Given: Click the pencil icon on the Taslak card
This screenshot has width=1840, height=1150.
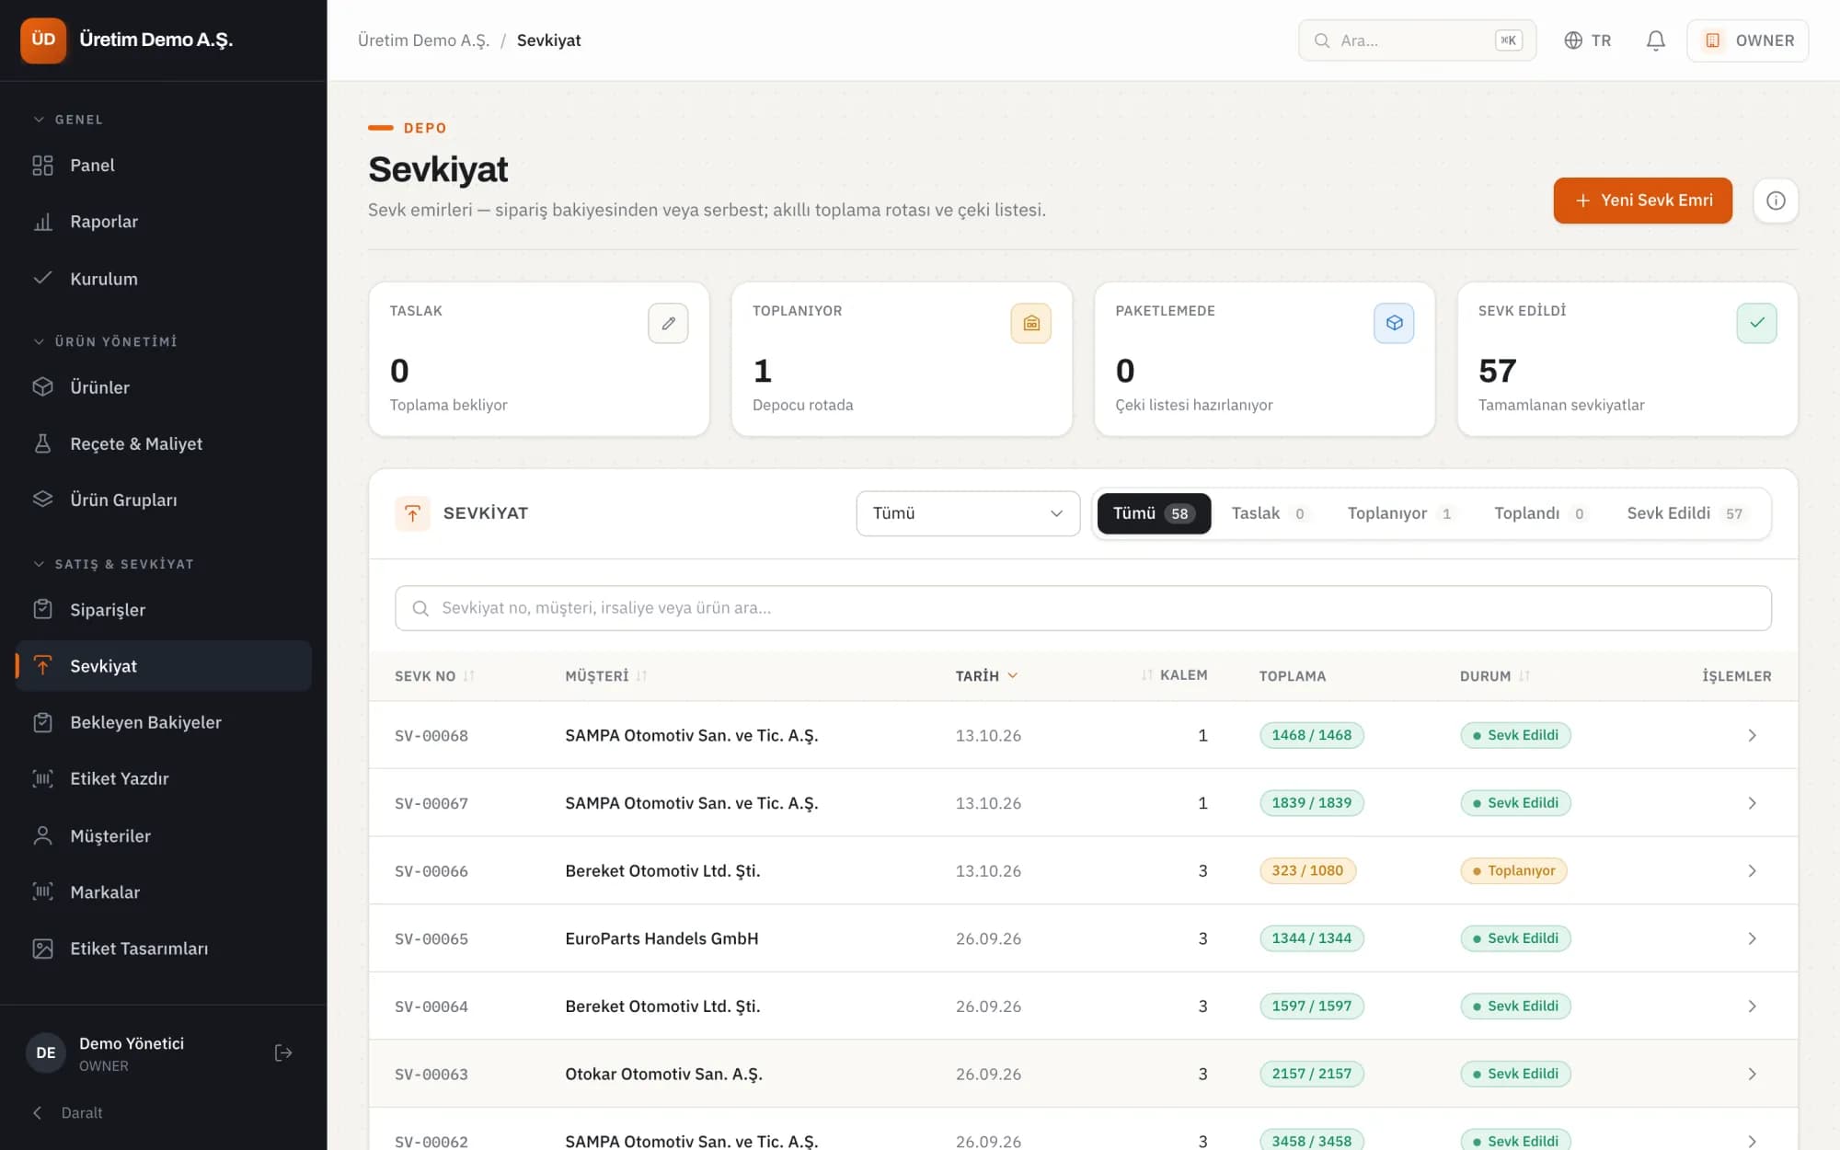Looking at the screenshot, I should [668, 323].
